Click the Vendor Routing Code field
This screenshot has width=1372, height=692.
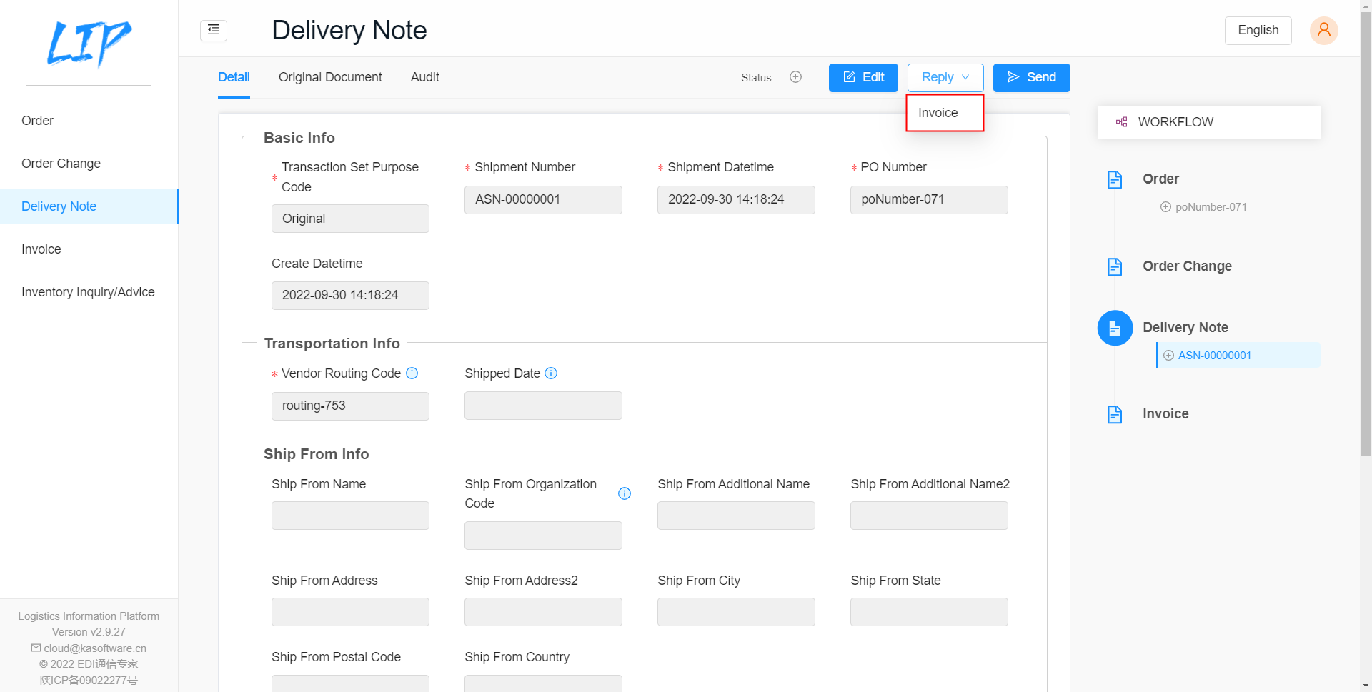click(x=350, y=406)
